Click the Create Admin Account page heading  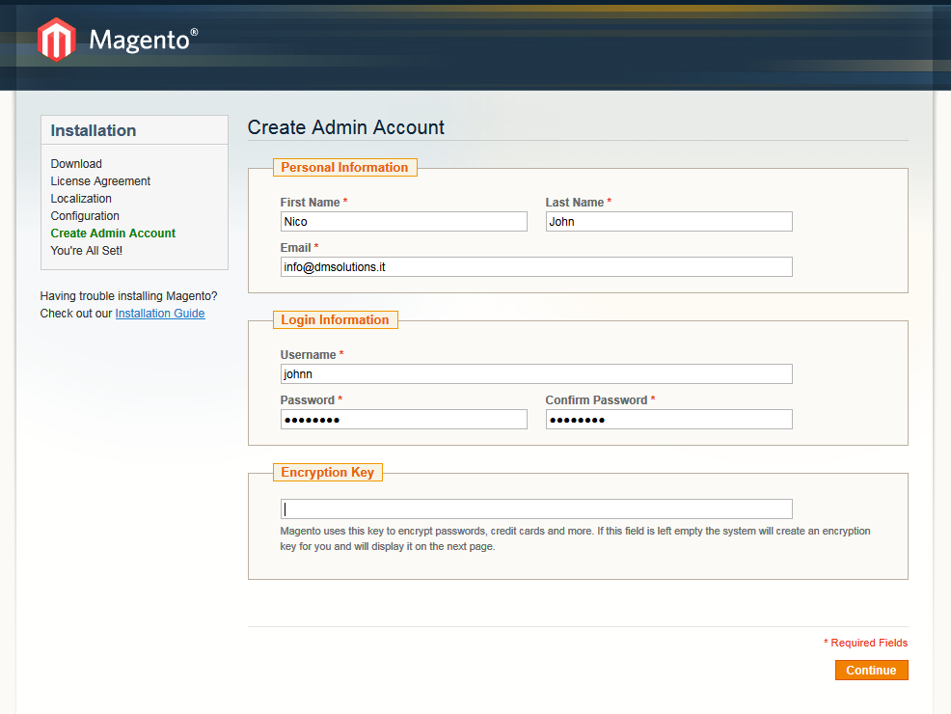345,127
